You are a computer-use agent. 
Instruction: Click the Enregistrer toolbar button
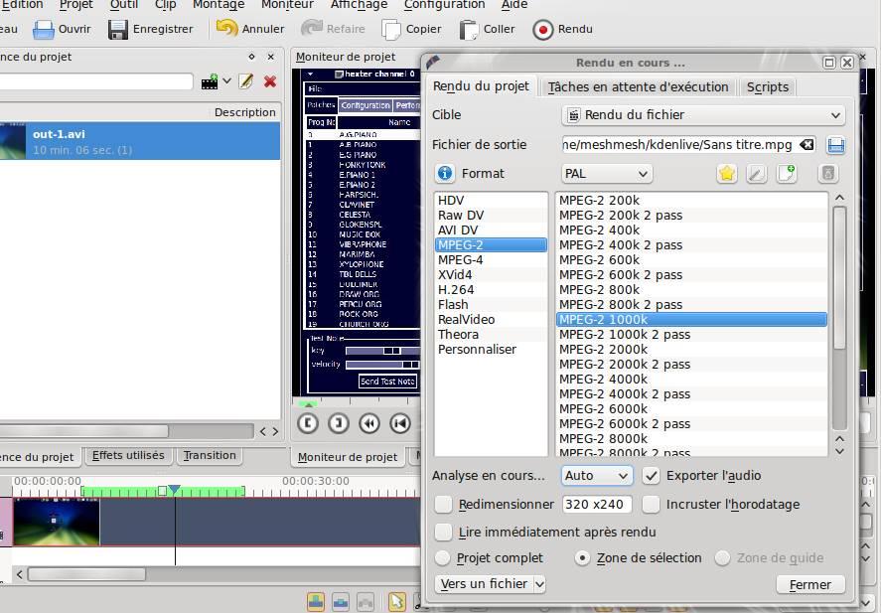pyautogui.click(x=151, y=30)
